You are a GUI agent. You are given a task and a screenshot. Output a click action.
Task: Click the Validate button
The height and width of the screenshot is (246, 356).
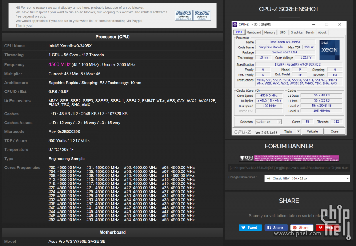(312, 131)
